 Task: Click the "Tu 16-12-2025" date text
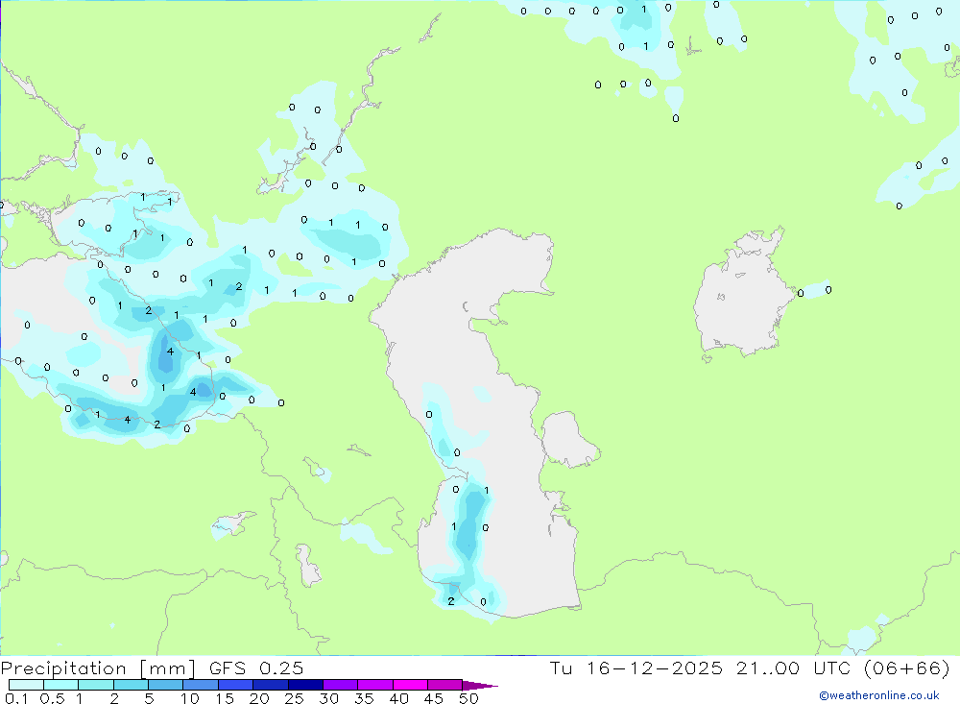(636, 668)
